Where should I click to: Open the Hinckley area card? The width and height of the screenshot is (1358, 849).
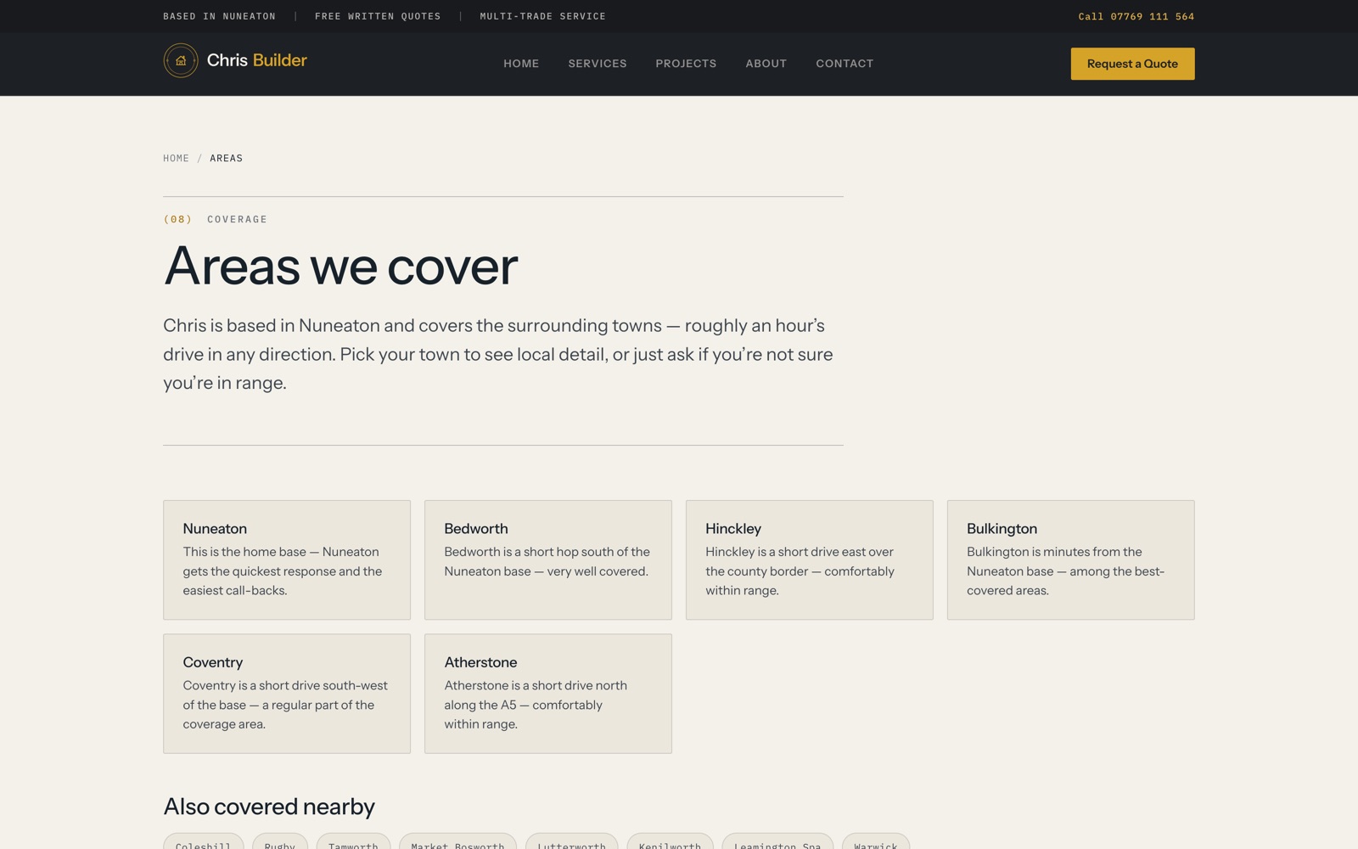(x=810, y=559)
